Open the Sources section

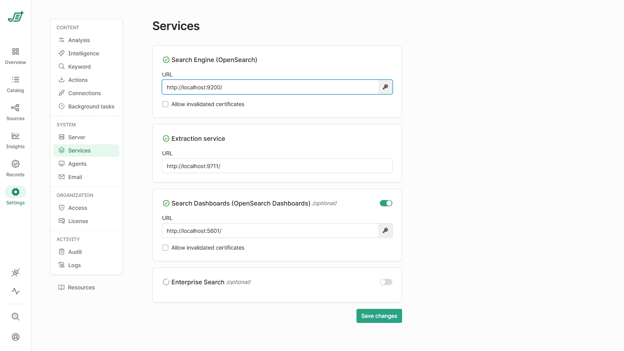(16, 112)
